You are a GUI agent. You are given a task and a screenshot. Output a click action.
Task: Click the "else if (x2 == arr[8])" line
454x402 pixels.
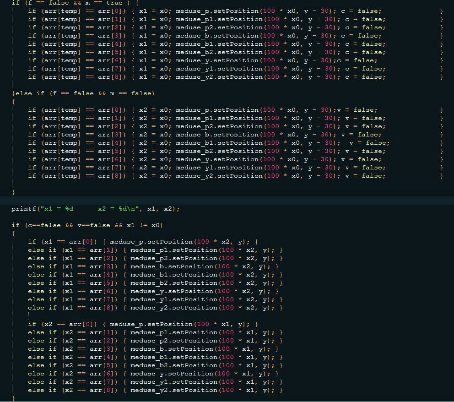[155, 391]
